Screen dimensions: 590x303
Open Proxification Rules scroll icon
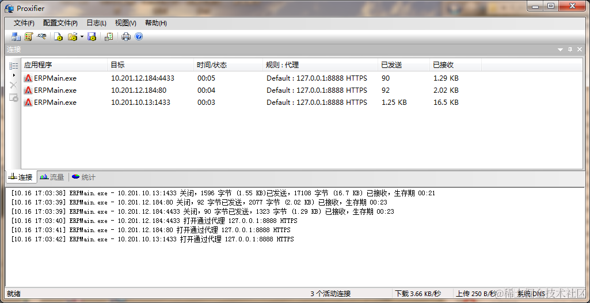pyautogui.click(x=29, y=36)
